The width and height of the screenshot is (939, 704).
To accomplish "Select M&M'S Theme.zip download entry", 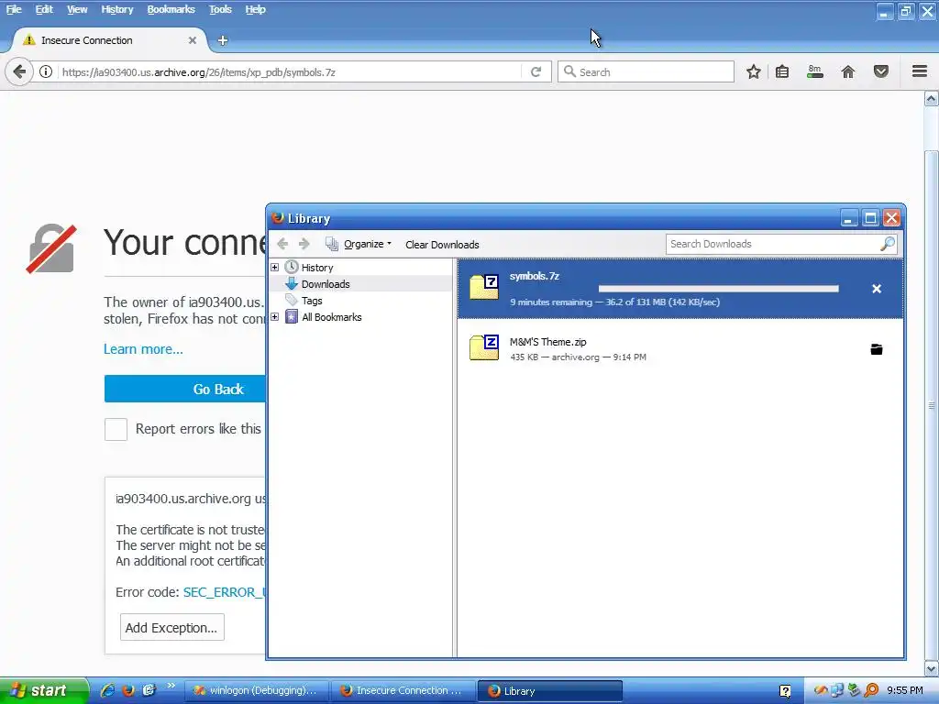I will pyautogui.click(x=680, y=349).
